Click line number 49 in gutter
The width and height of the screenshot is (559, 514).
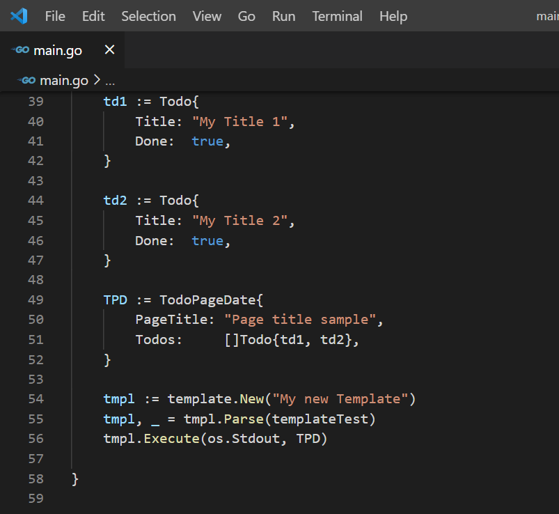(36, 300)
